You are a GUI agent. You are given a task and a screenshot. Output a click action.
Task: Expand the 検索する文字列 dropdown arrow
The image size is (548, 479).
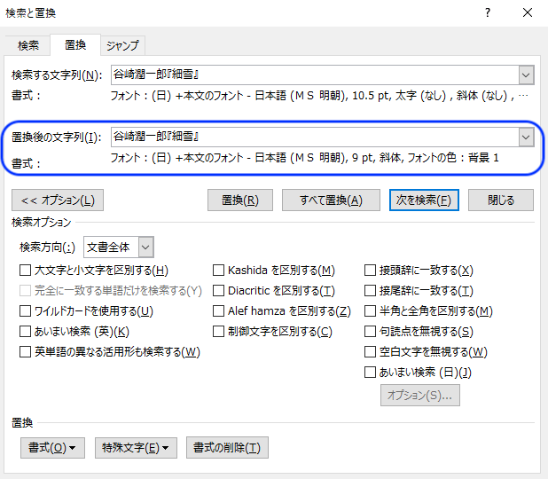click(526, 75)
